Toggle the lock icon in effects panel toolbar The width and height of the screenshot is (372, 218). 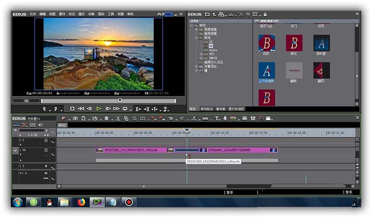pos(265,14)
